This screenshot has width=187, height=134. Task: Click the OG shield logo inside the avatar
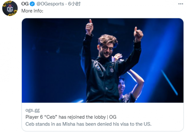coord(10,8)
